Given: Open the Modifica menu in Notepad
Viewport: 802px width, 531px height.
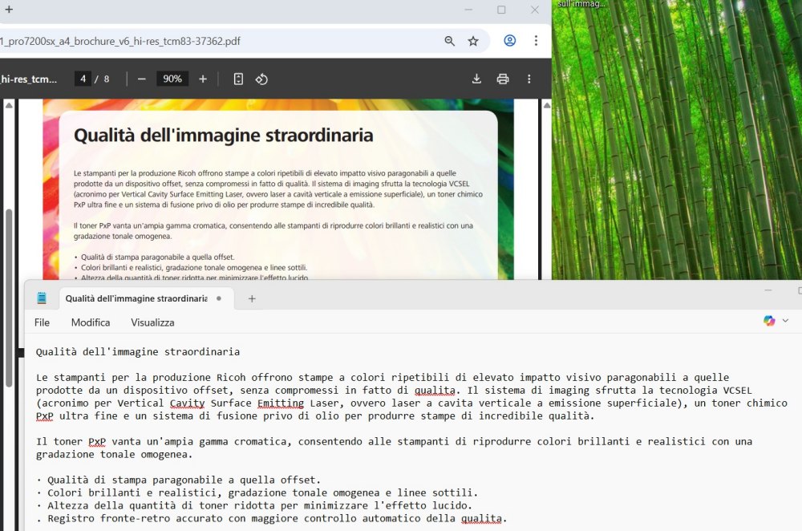Looking at the screenshot, I should 91,322.
